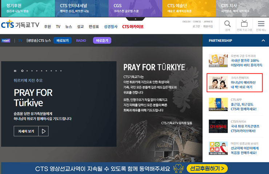Select the fourth slide indicator dot
269x174 pixels.
coord(37,71)
